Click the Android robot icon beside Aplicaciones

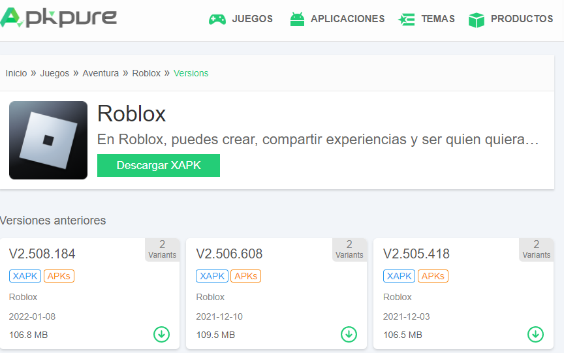pyautogui.click(x=297, y=20)
